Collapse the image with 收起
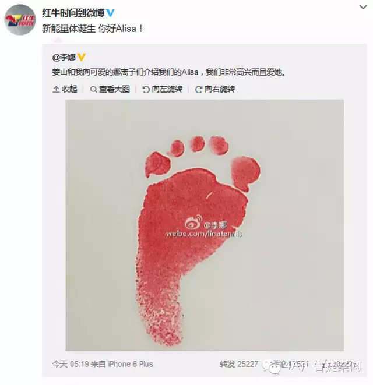This screenshot has width=373, height=385. click(65, 89)
